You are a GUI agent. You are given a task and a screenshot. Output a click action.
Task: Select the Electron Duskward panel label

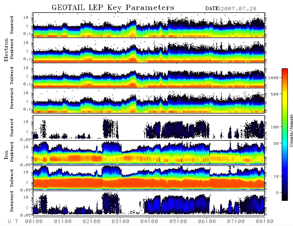12,49
